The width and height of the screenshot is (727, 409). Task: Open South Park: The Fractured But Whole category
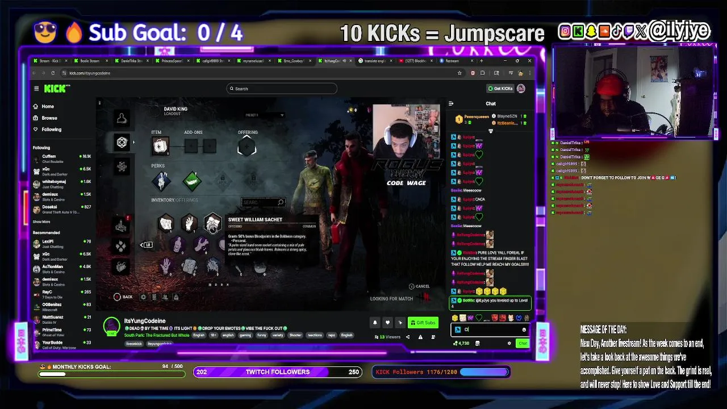click(157, 335)
